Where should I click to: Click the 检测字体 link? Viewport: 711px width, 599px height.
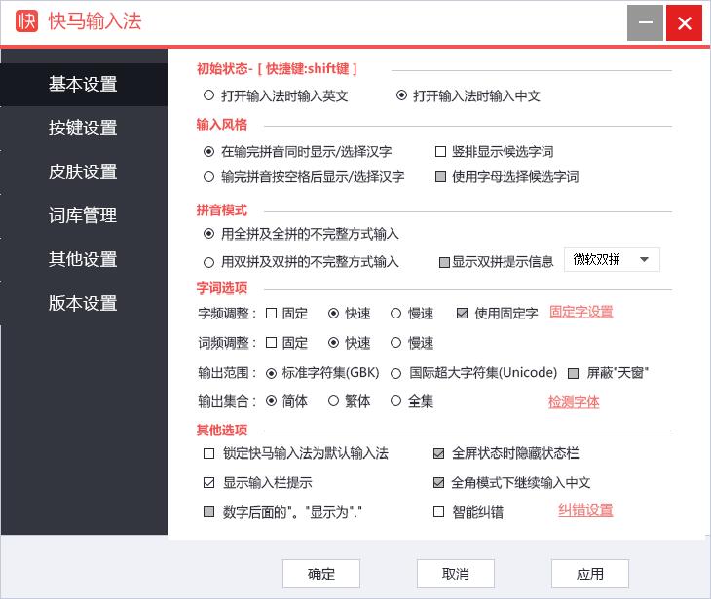[x=574, y=401]
